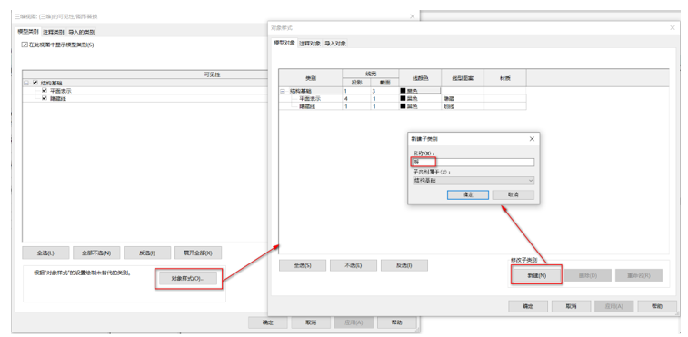
Task: Click 材质 column header
Action: [x=505, y=78]
